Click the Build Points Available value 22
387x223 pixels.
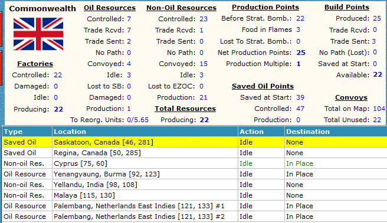378,75
